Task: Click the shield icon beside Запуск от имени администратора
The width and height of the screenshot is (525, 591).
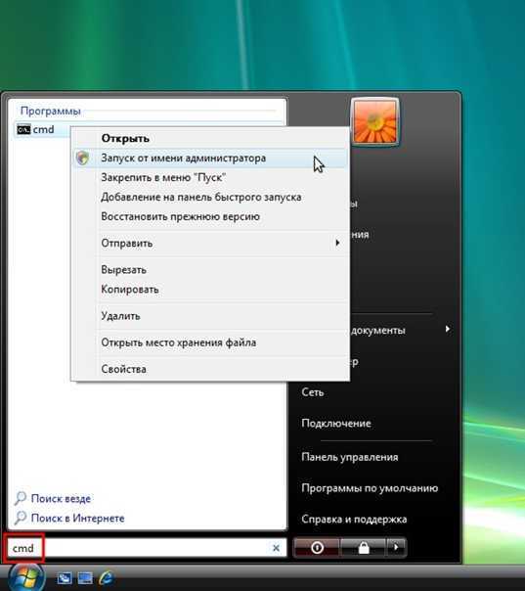Action: [x=82, y=158]
